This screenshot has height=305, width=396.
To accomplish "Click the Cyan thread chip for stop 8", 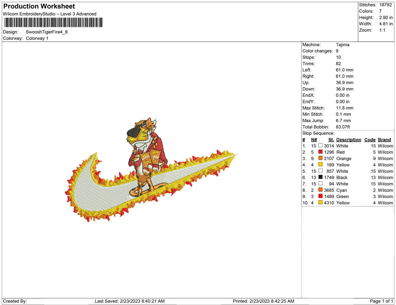I will tap(320, 190).
